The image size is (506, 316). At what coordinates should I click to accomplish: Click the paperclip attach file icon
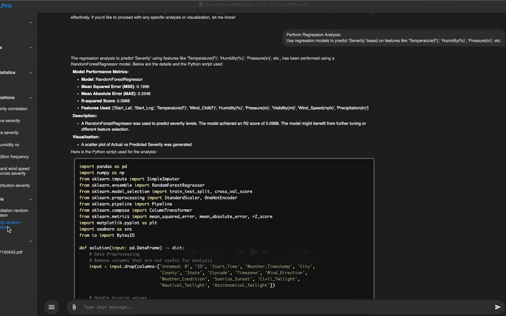(x=74, y=307)
